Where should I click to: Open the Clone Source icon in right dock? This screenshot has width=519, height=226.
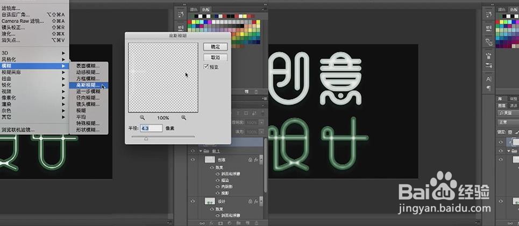click(x=488, y=42)
